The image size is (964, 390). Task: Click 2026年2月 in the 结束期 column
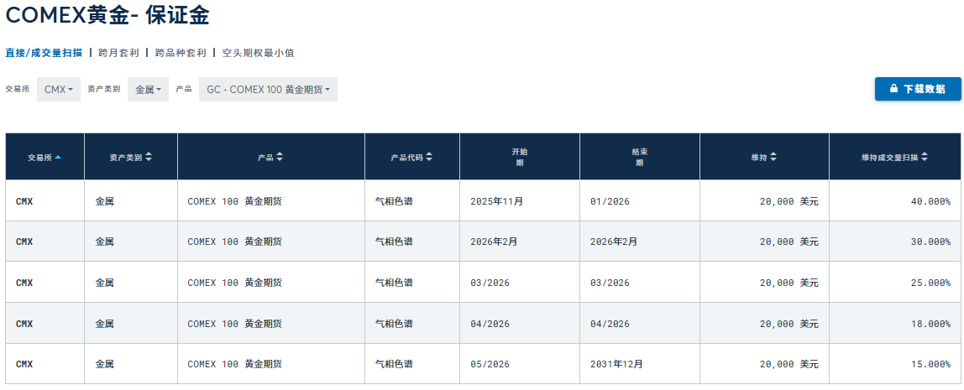pyautogui.click(x=614, y=242)
